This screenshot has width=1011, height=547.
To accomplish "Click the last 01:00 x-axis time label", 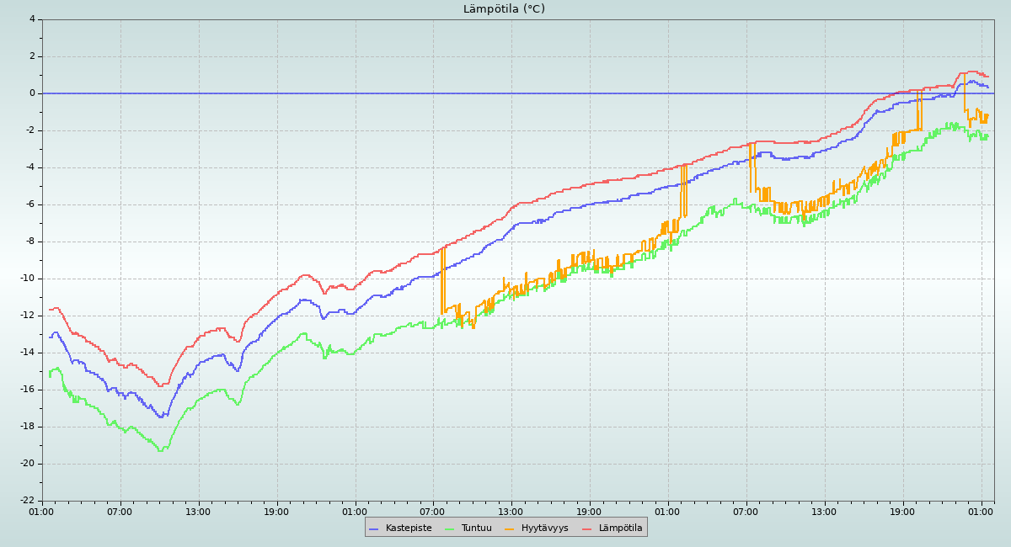I will pyautogui.click(x=981, y=511).
